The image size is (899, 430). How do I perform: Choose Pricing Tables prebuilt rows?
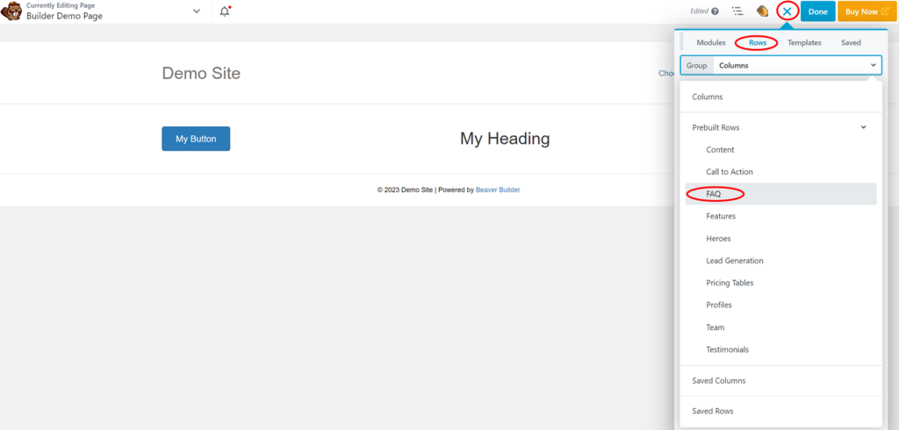pos(780,283)
